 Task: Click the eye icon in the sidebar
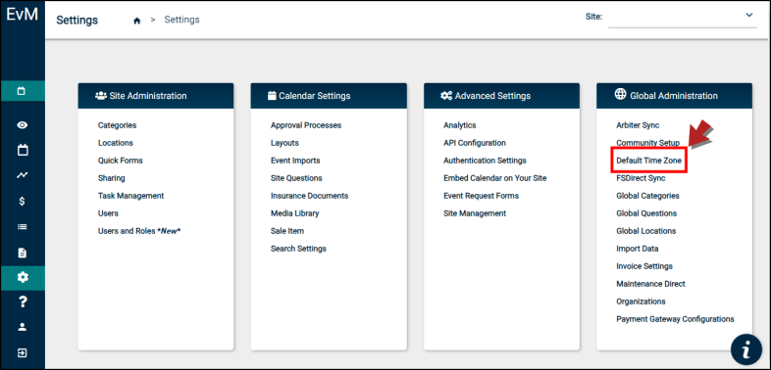pos(23,125)
